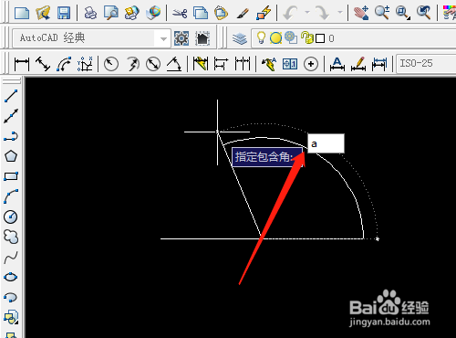Screen dimensions: 456x338
Task: Open Workspace Settings gear icon
Action: [x=181, y=38]
